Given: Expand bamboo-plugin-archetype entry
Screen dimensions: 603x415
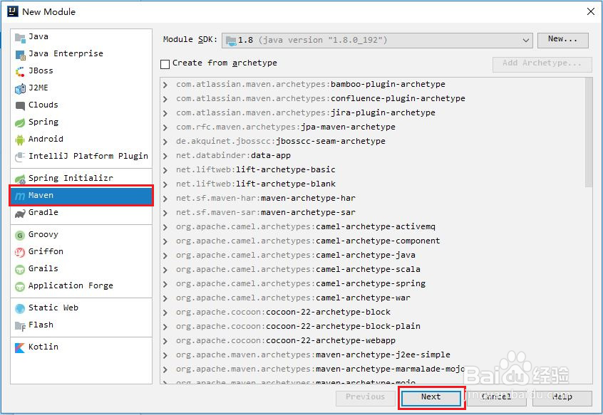Looking at the screenshot, I should coord(165,85).
